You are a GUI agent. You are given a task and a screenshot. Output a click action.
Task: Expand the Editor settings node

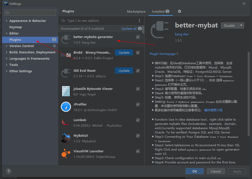[x=7, y=33]
